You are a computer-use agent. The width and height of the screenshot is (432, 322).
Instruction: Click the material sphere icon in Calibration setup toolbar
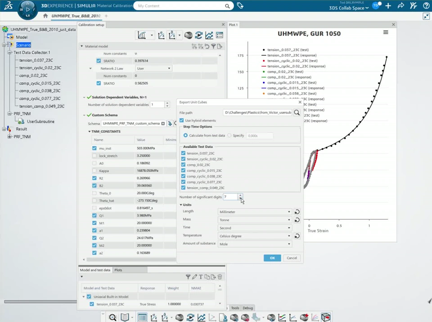(x=189, y=35)
